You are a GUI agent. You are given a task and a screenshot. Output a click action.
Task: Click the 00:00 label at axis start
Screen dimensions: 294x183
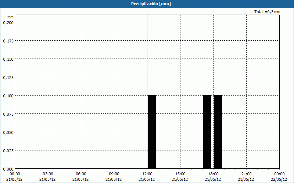(15, 174)
